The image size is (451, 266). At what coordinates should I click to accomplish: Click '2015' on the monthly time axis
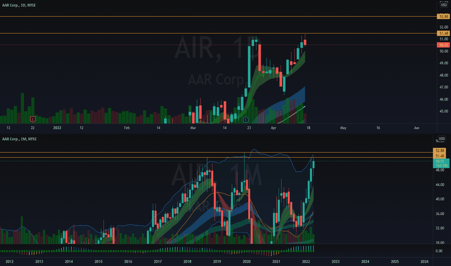tap(98, 261)
